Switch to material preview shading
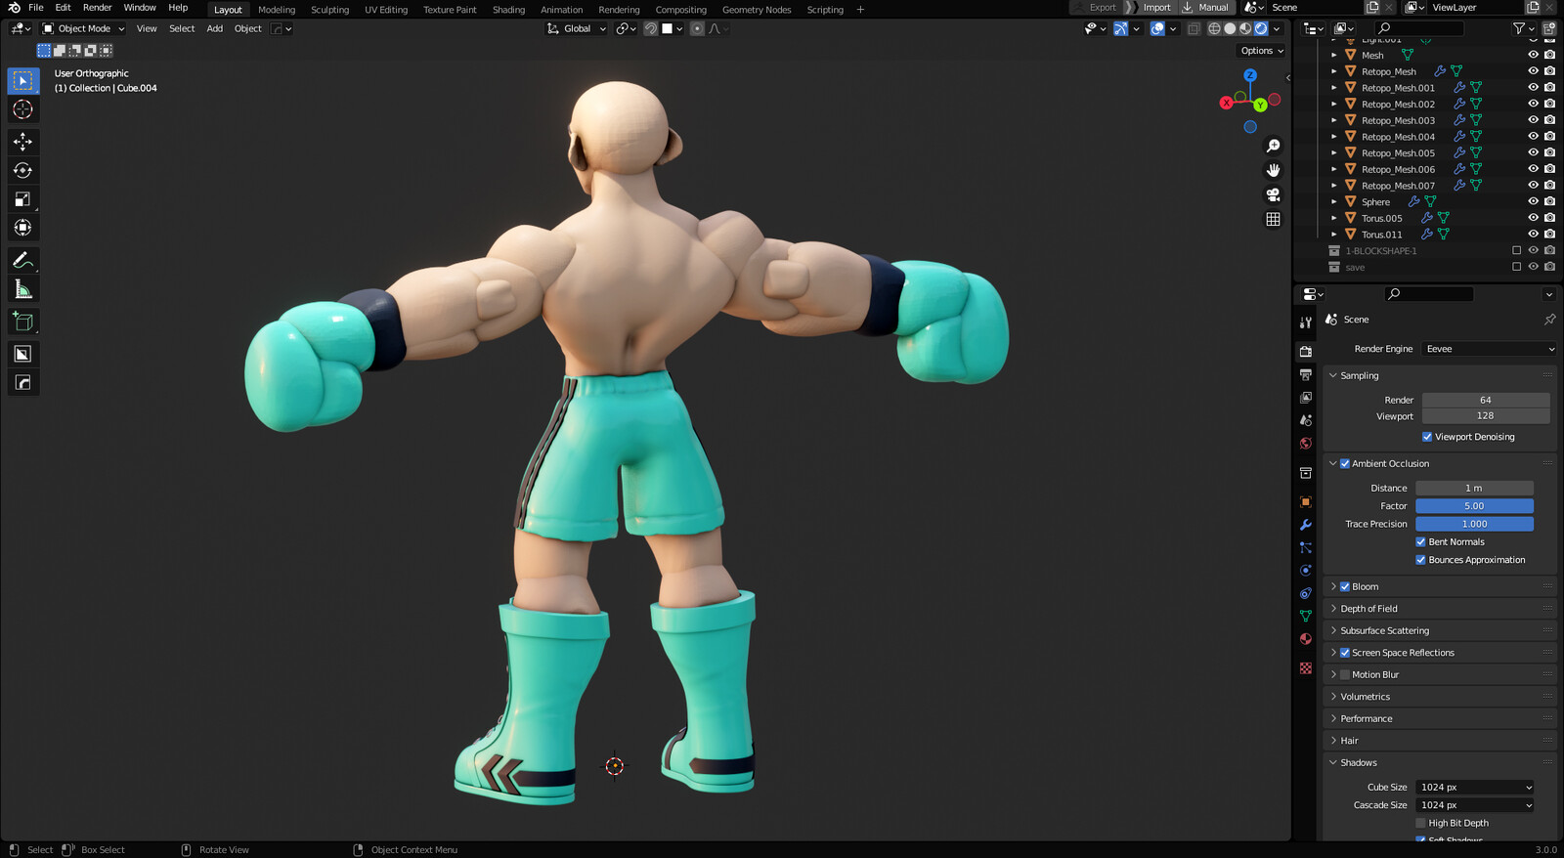The image size is (1564, 858). [1245, 28]
